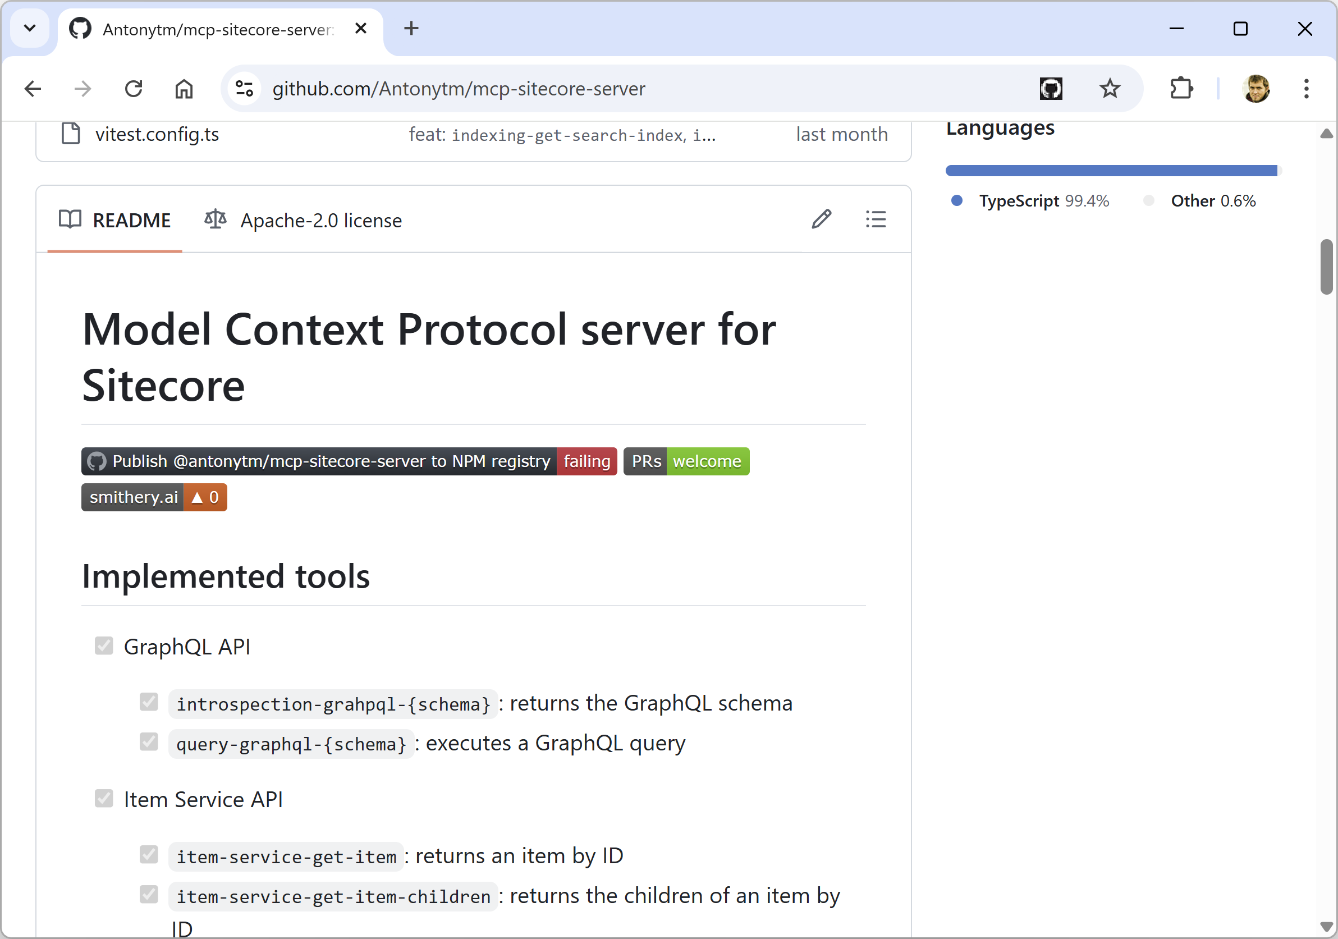This screenshot has height=939, width=1338.
Task: Click the book icon beside README
Action: (70, 220)
